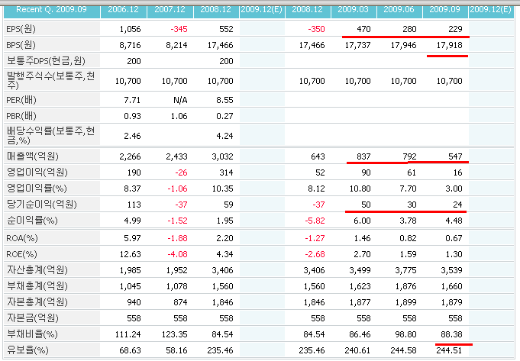The height and width of the screenshot is (361, 520).
Task: Select the EPS(원) row label
Action: (24, 28)
